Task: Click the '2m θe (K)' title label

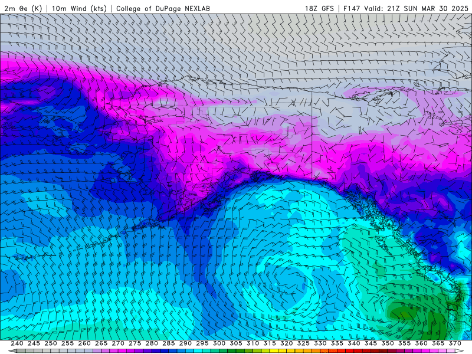Action: 23,8
